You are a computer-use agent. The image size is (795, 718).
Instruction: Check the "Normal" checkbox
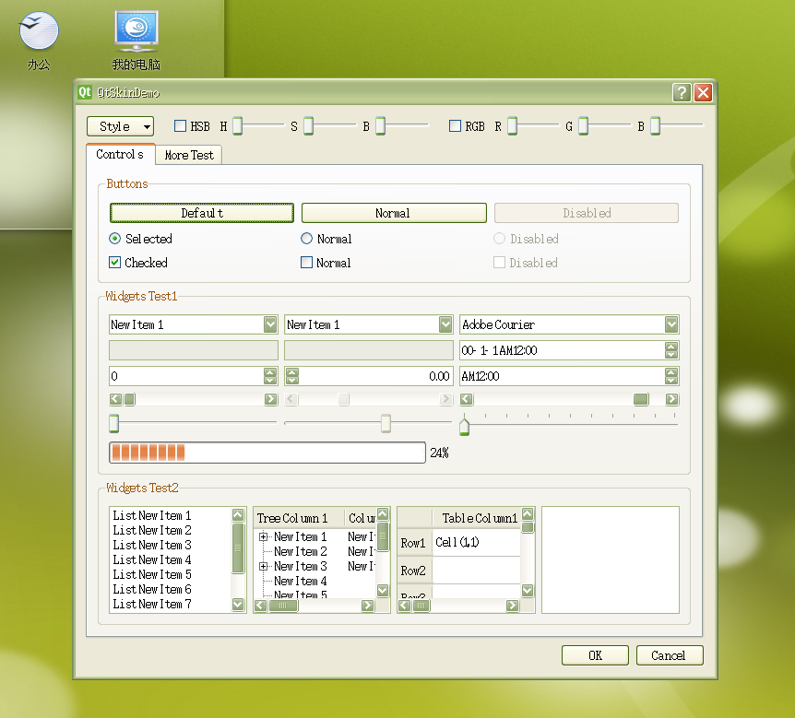point(304,263)
